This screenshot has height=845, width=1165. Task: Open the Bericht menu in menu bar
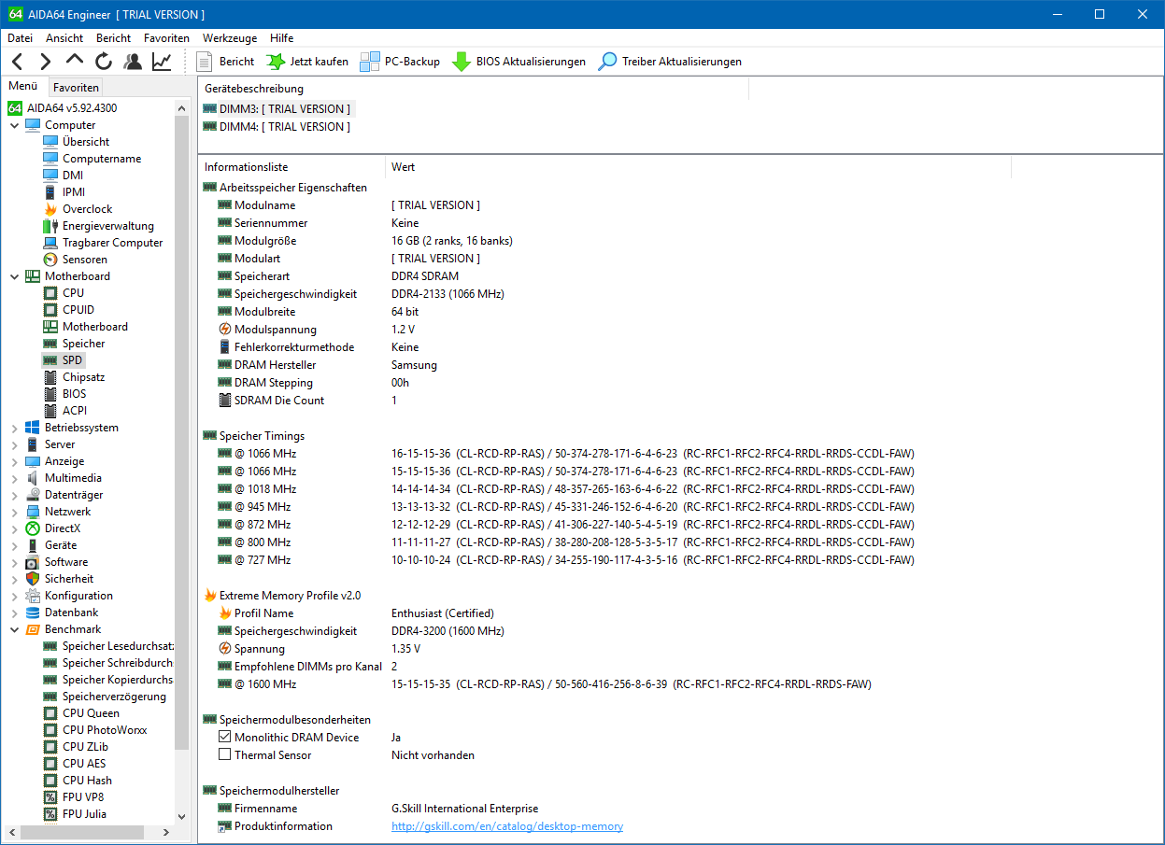113,38
